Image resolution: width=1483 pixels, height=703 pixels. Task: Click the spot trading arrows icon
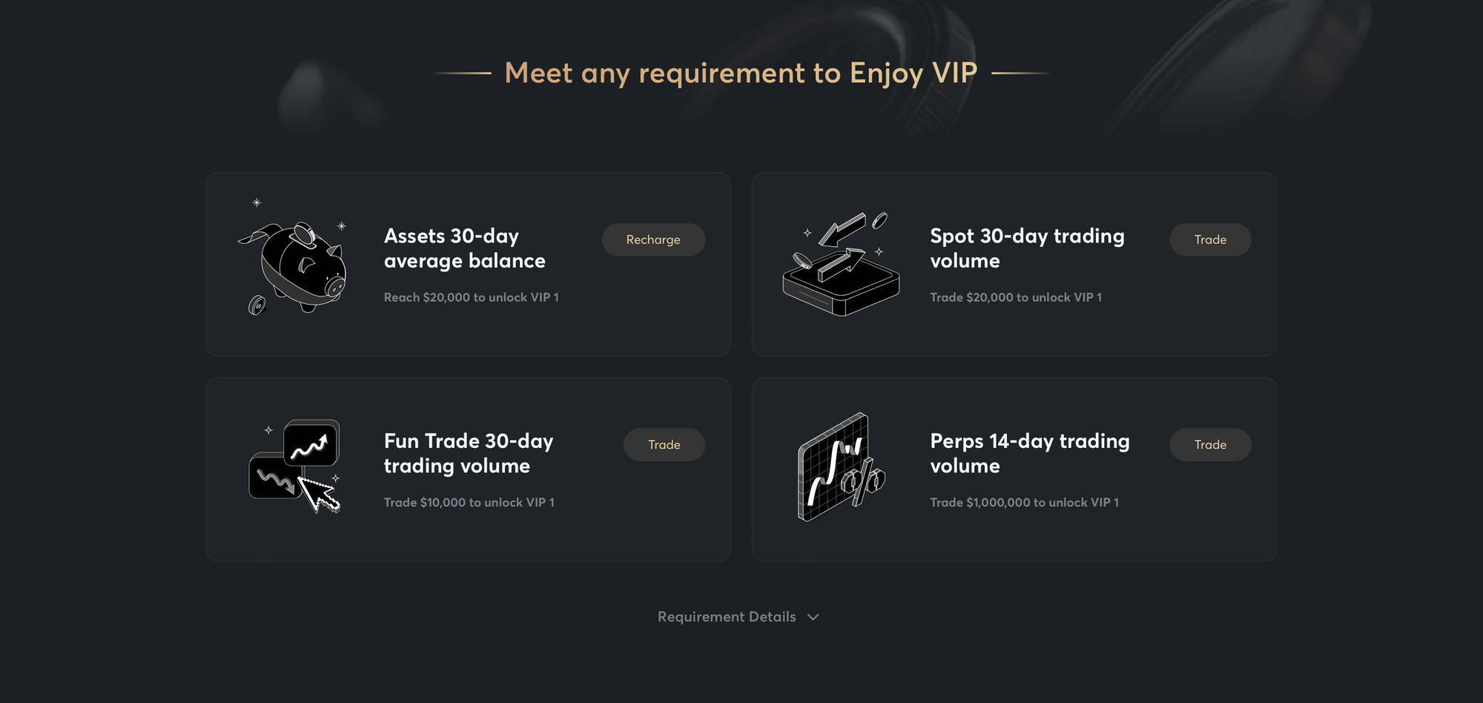(841, 265)
